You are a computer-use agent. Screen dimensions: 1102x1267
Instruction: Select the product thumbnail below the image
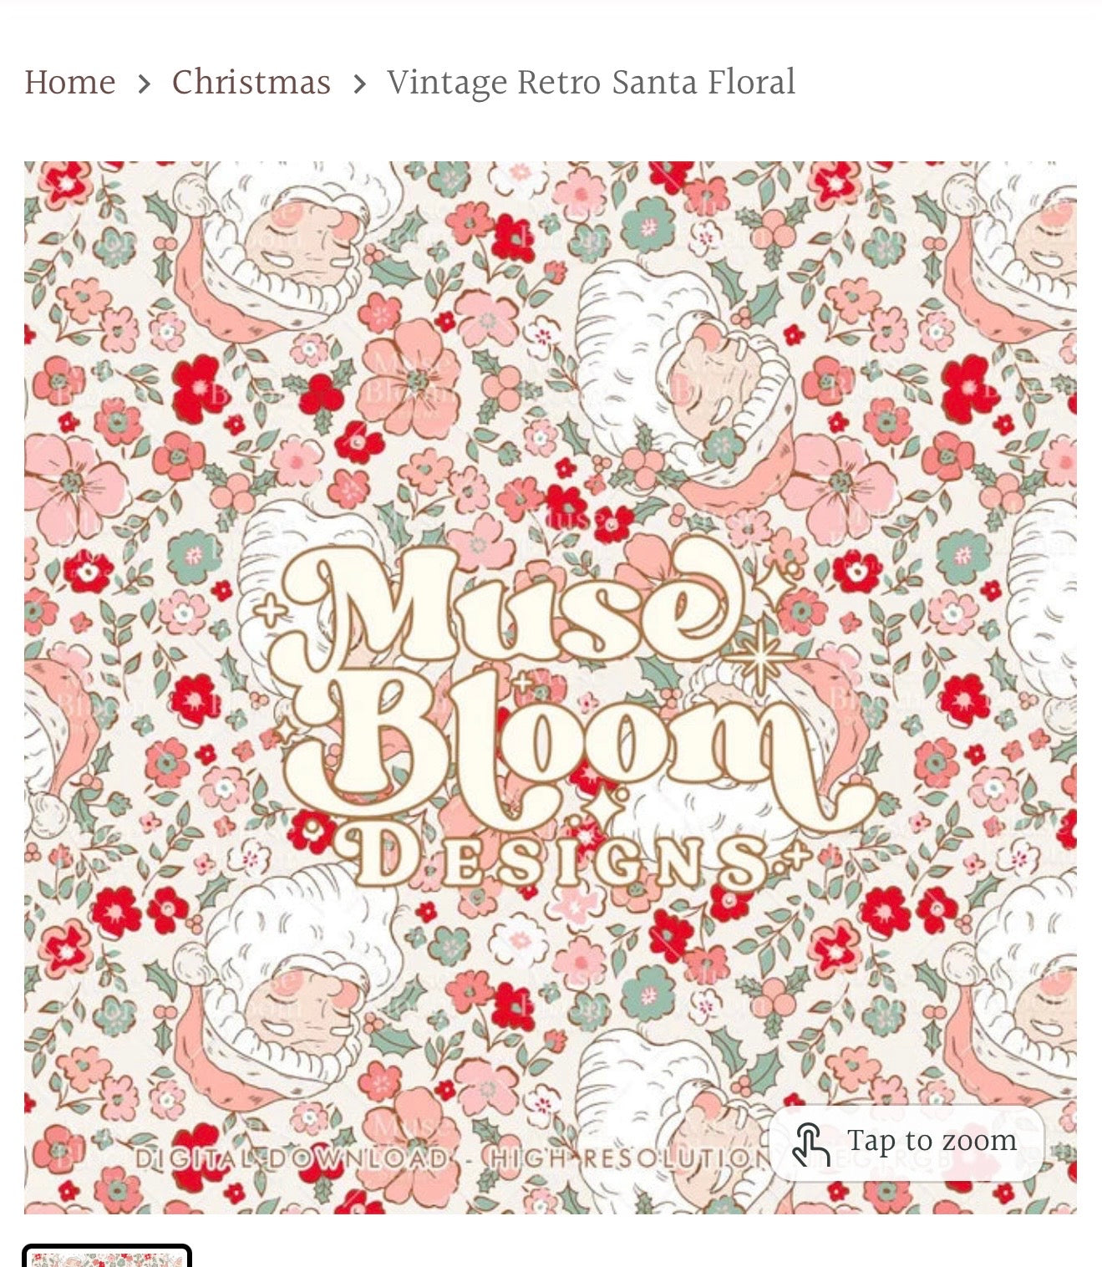click(107, 1256)
